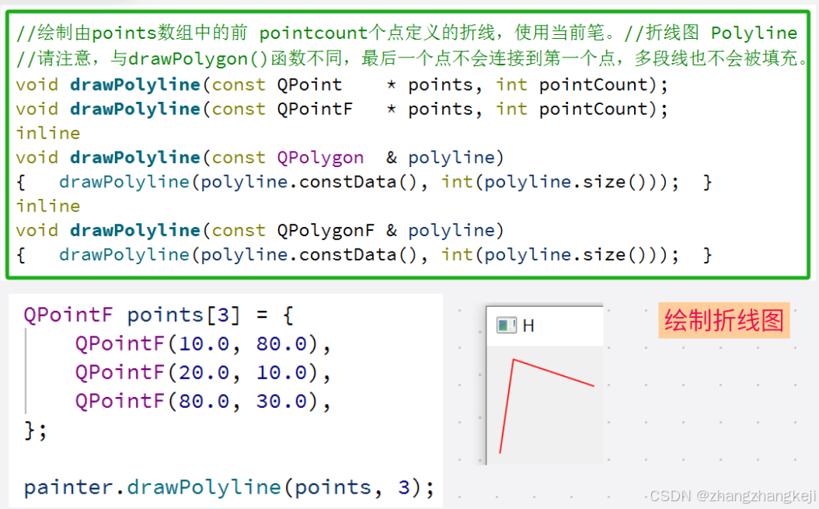Click "drawPolygon()" in the second comment
The height and width of the screenshot is (509, 819).
tap(198, 58)
